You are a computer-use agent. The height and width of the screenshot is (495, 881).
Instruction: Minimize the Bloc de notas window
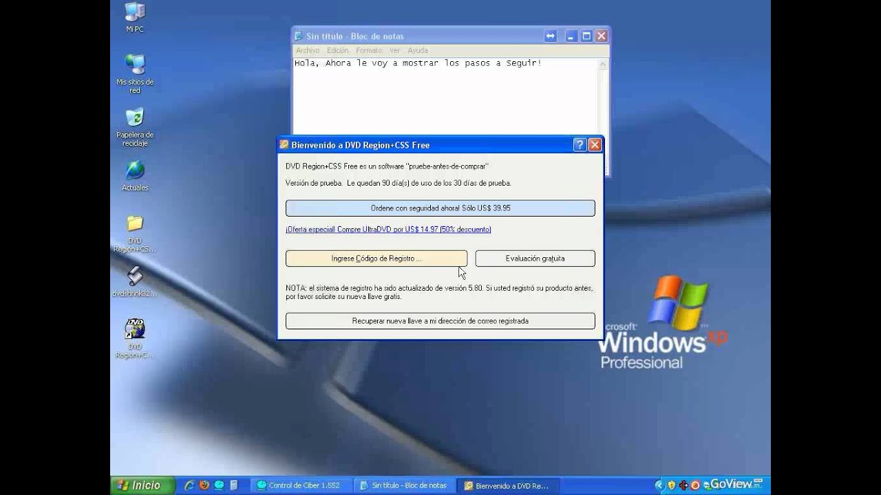571,36
